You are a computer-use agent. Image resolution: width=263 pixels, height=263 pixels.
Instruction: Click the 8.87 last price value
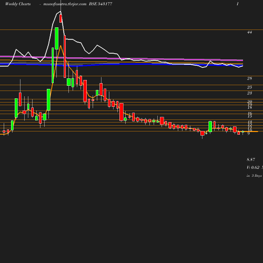[251, 159]
